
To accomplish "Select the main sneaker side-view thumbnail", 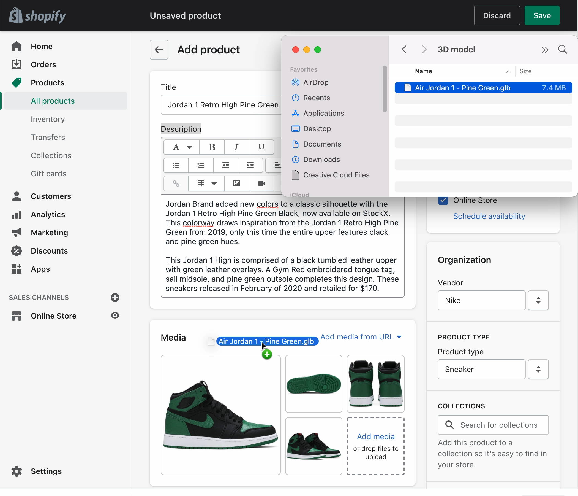I will click(221, 415).
